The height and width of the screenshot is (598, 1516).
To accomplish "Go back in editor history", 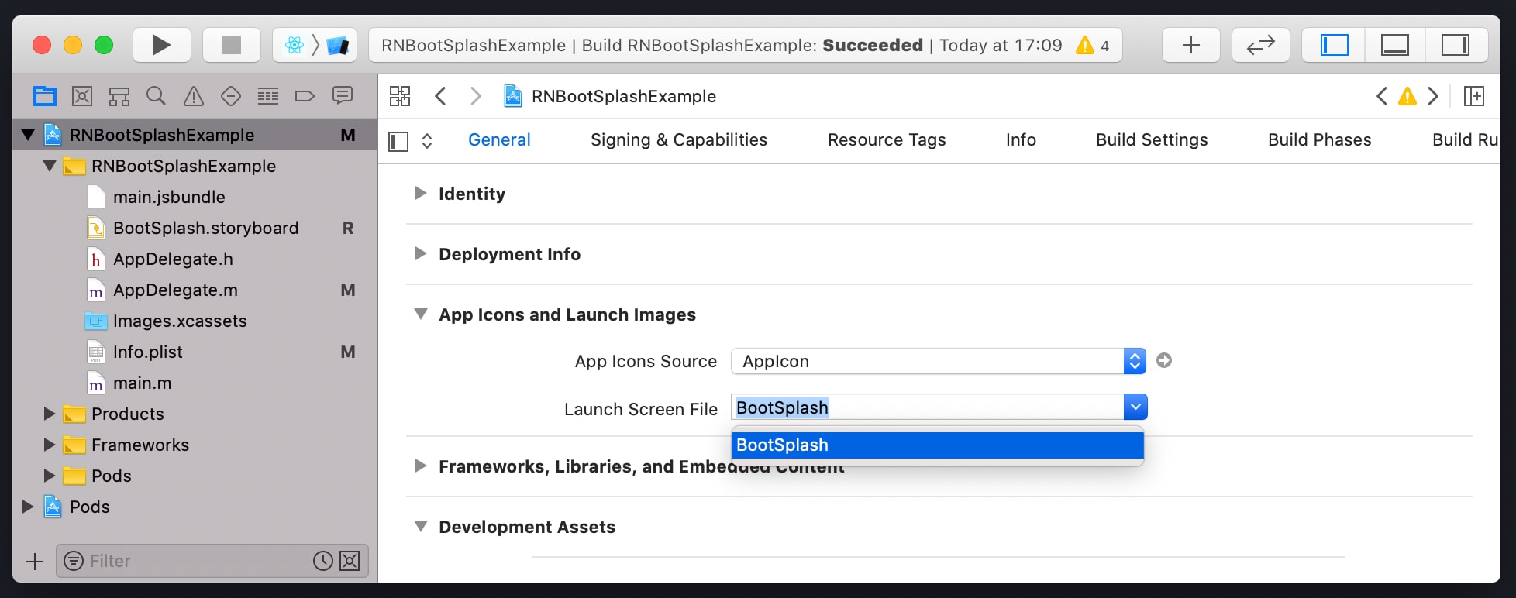I will pyautogui.click(x=440, y=96).
